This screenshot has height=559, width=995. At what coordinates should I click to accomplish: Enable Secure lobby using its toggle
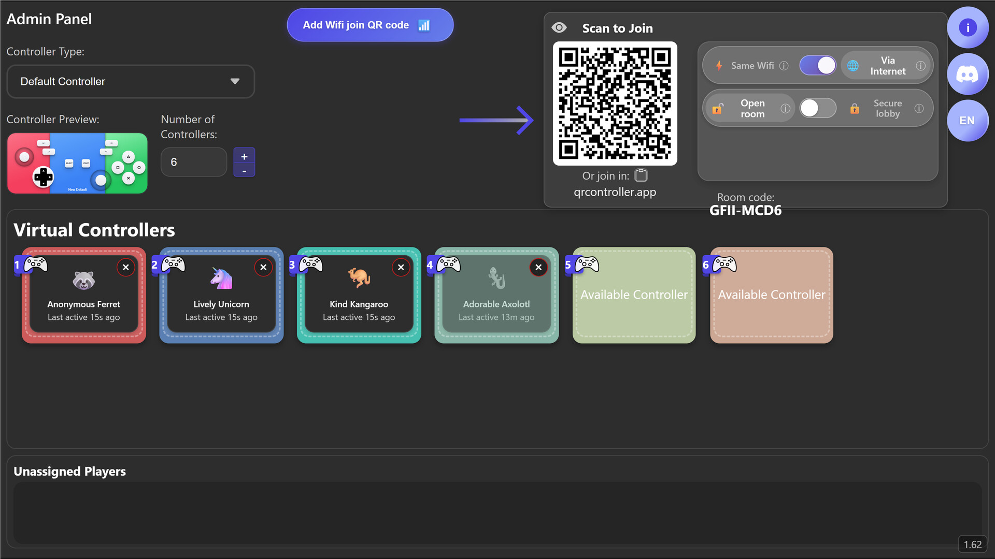[818, 108]
